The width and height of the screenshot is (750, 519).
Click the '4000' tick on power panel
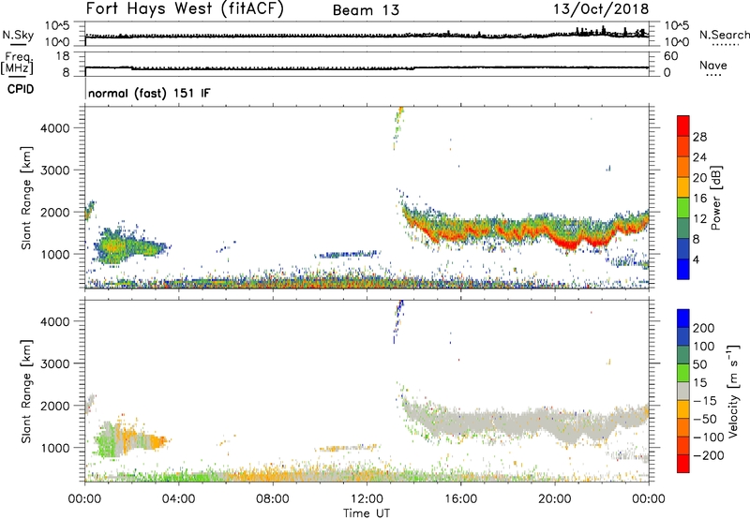(x=55, y=128)
